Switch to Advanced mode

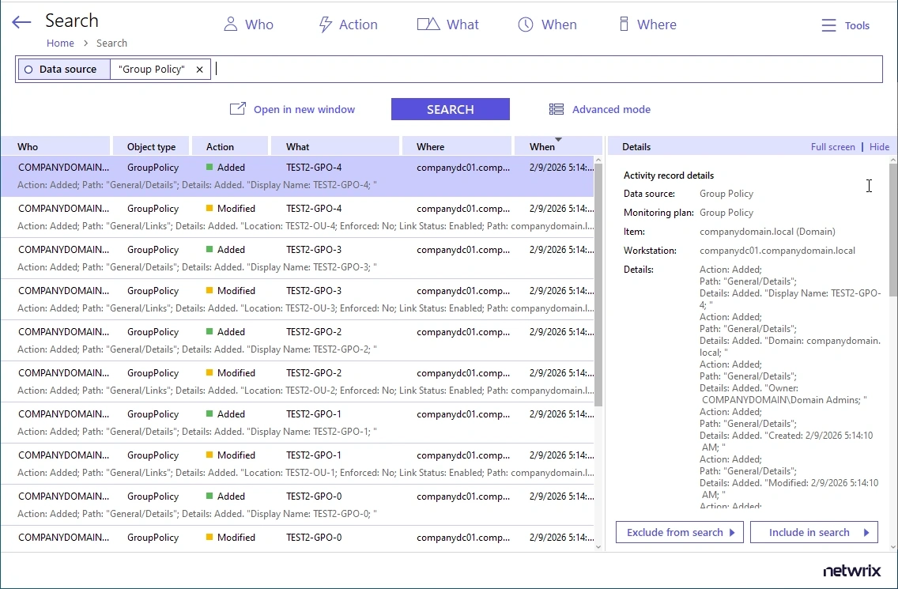tap(600, 109)
